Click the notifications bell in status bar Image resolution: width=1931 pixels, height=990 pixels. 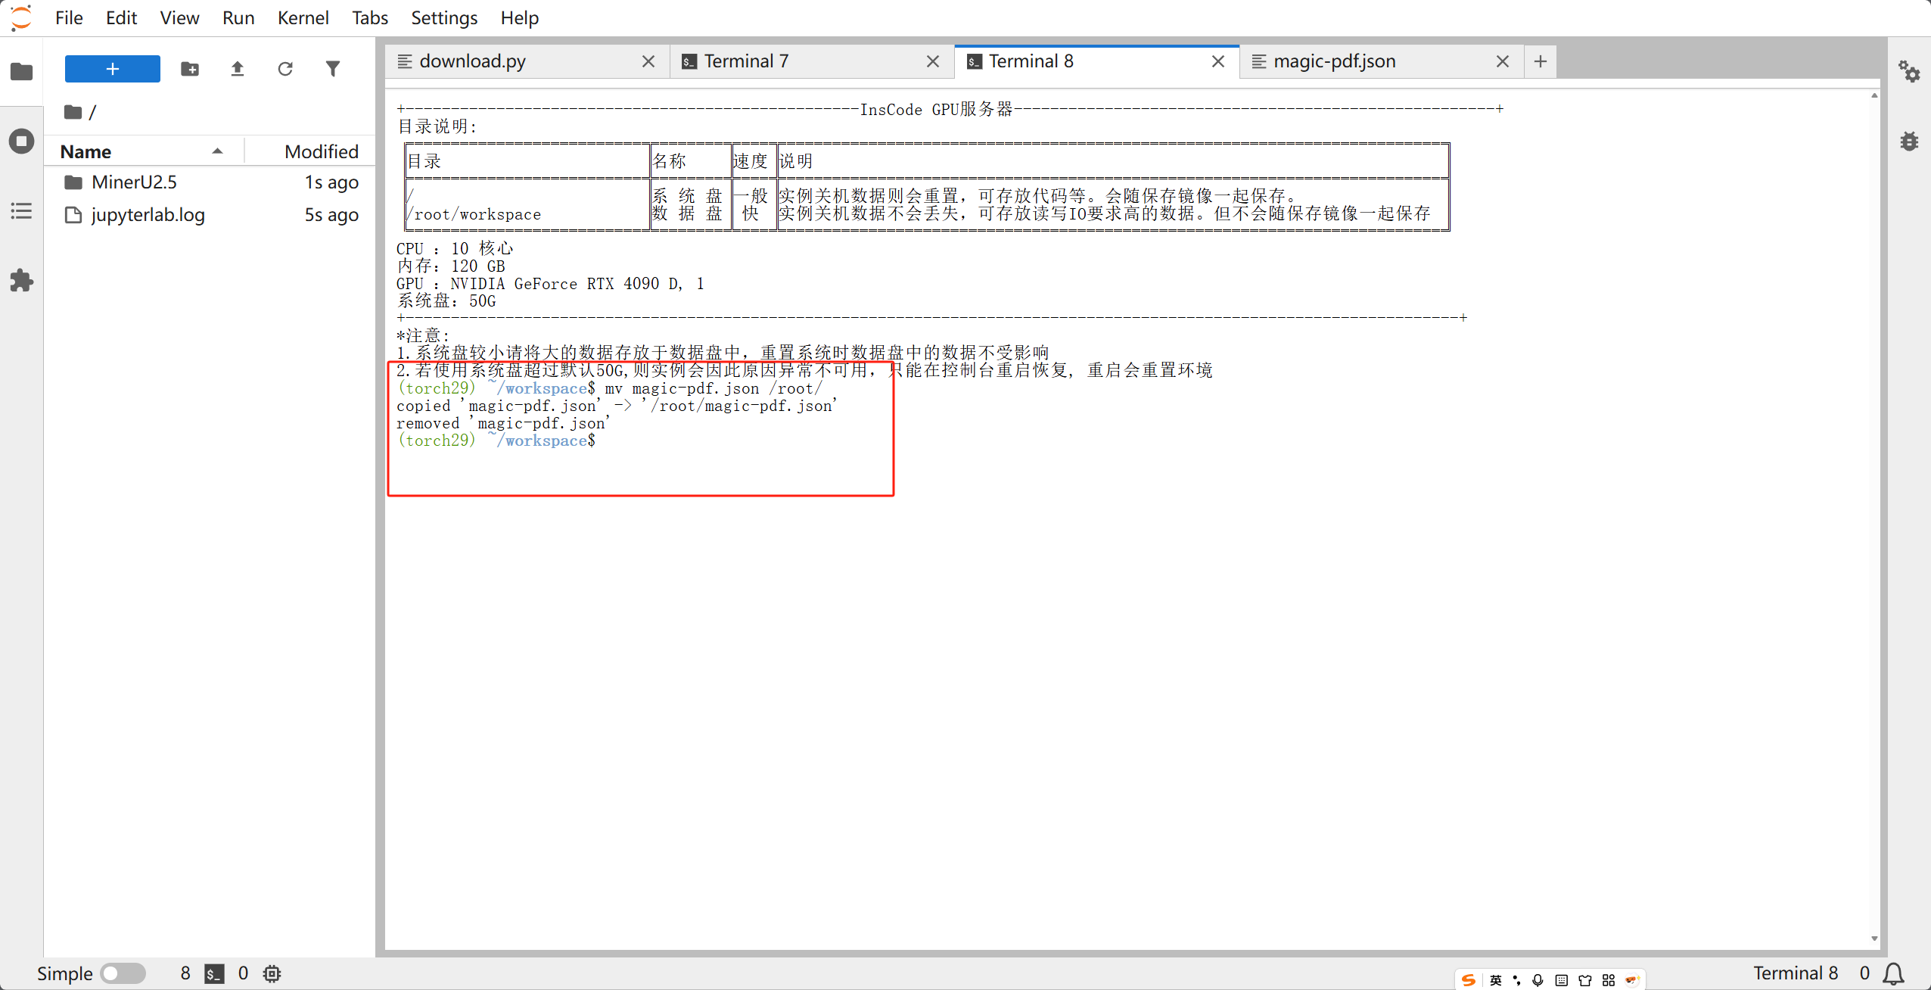pos(1893,973)
